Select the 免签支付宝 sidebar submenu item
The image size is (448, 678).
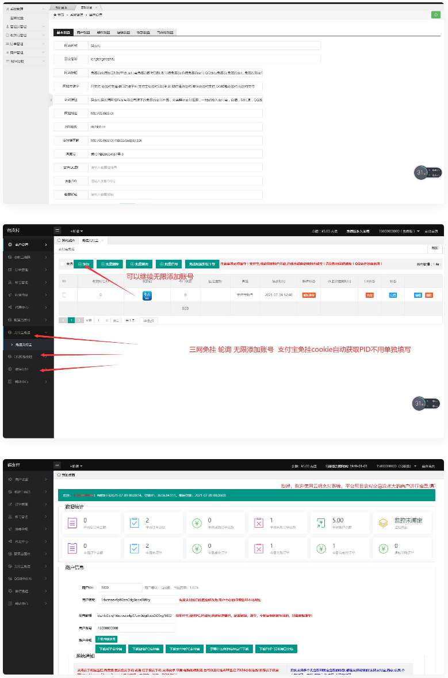28,344
